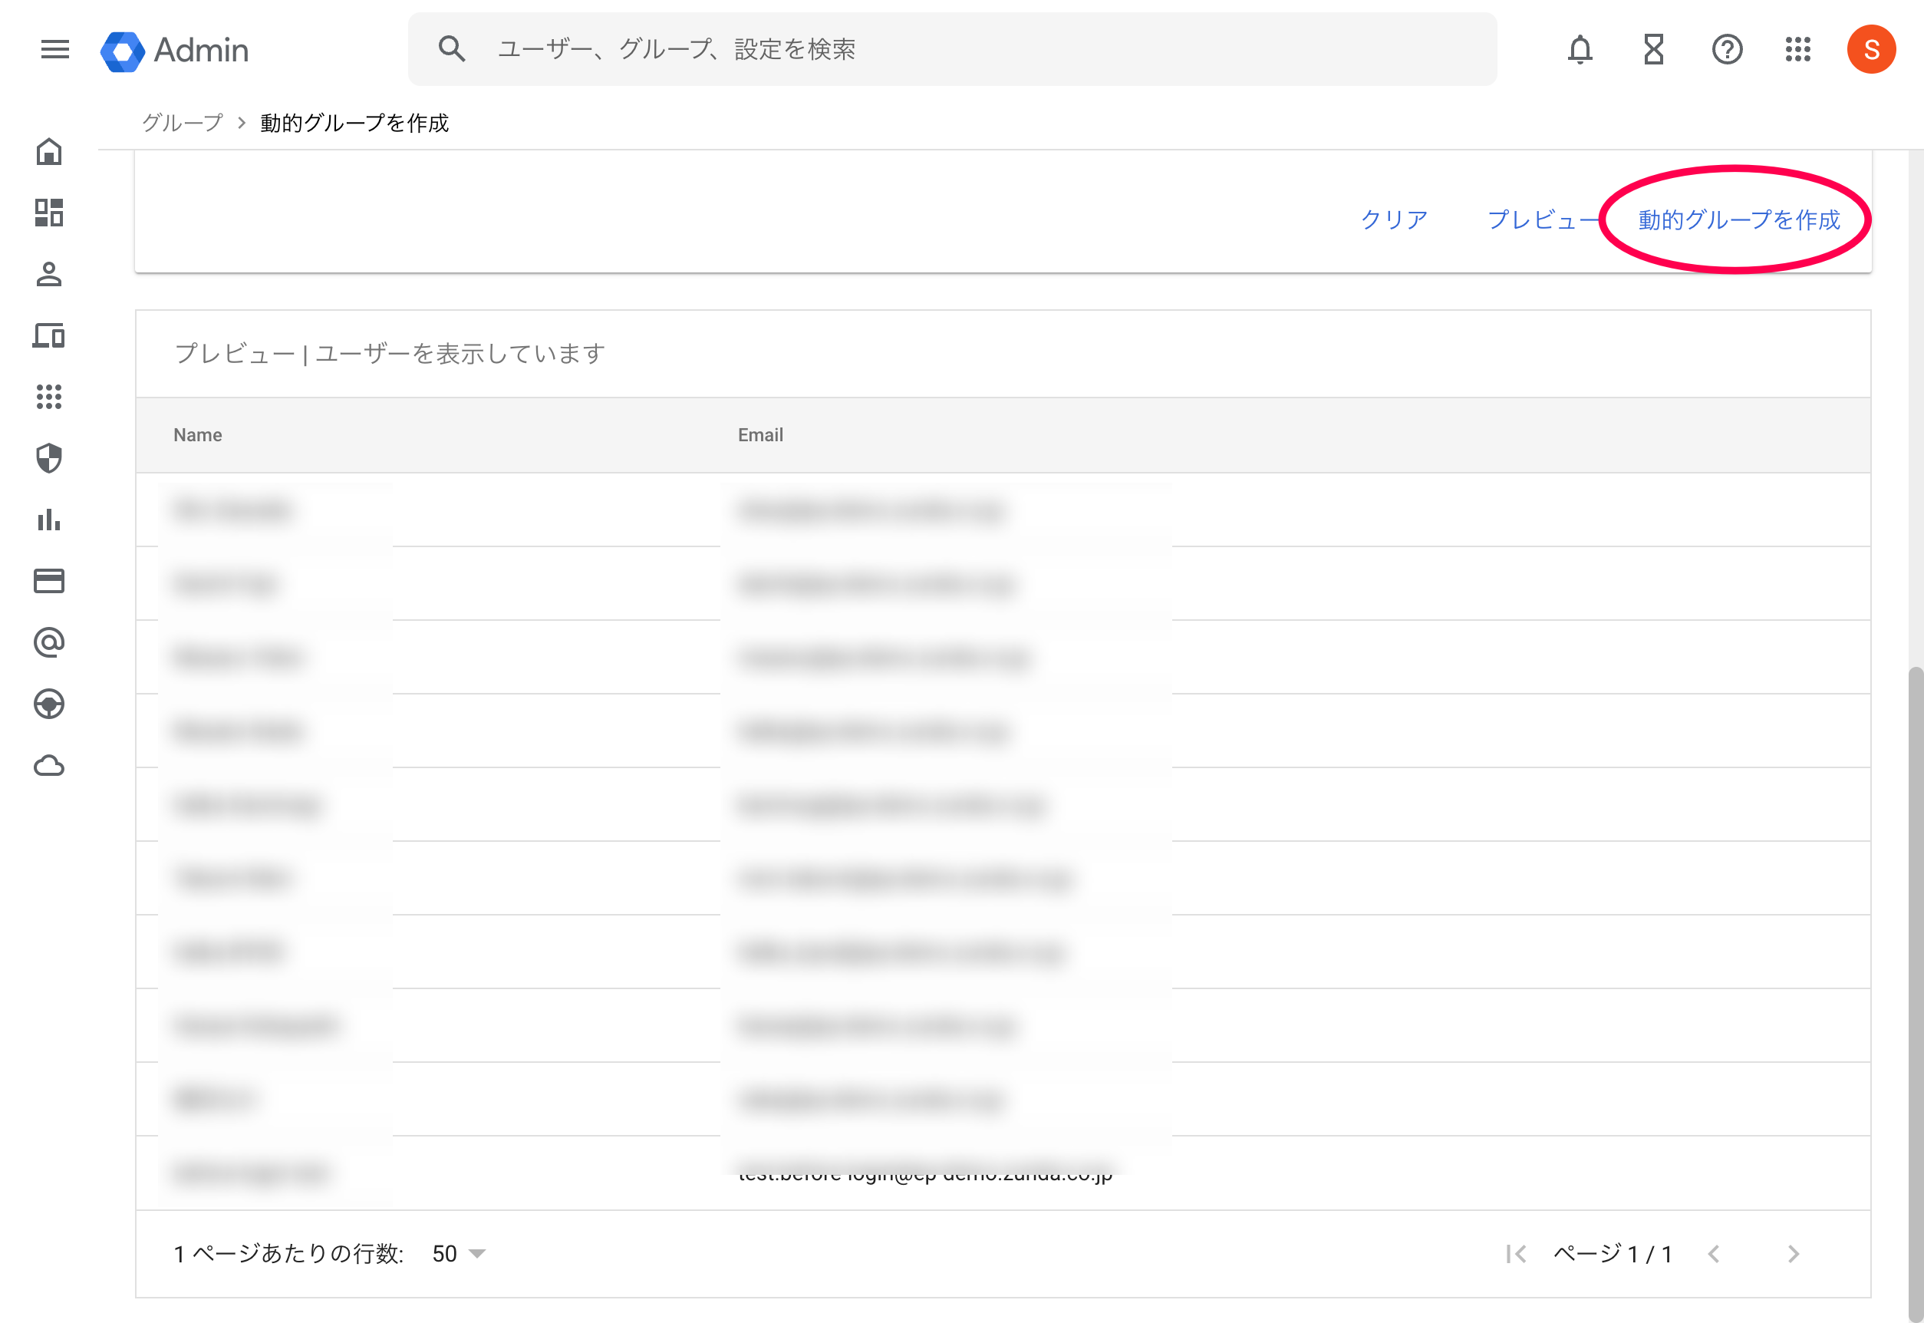Open the account avatar S

(1870, 50)
